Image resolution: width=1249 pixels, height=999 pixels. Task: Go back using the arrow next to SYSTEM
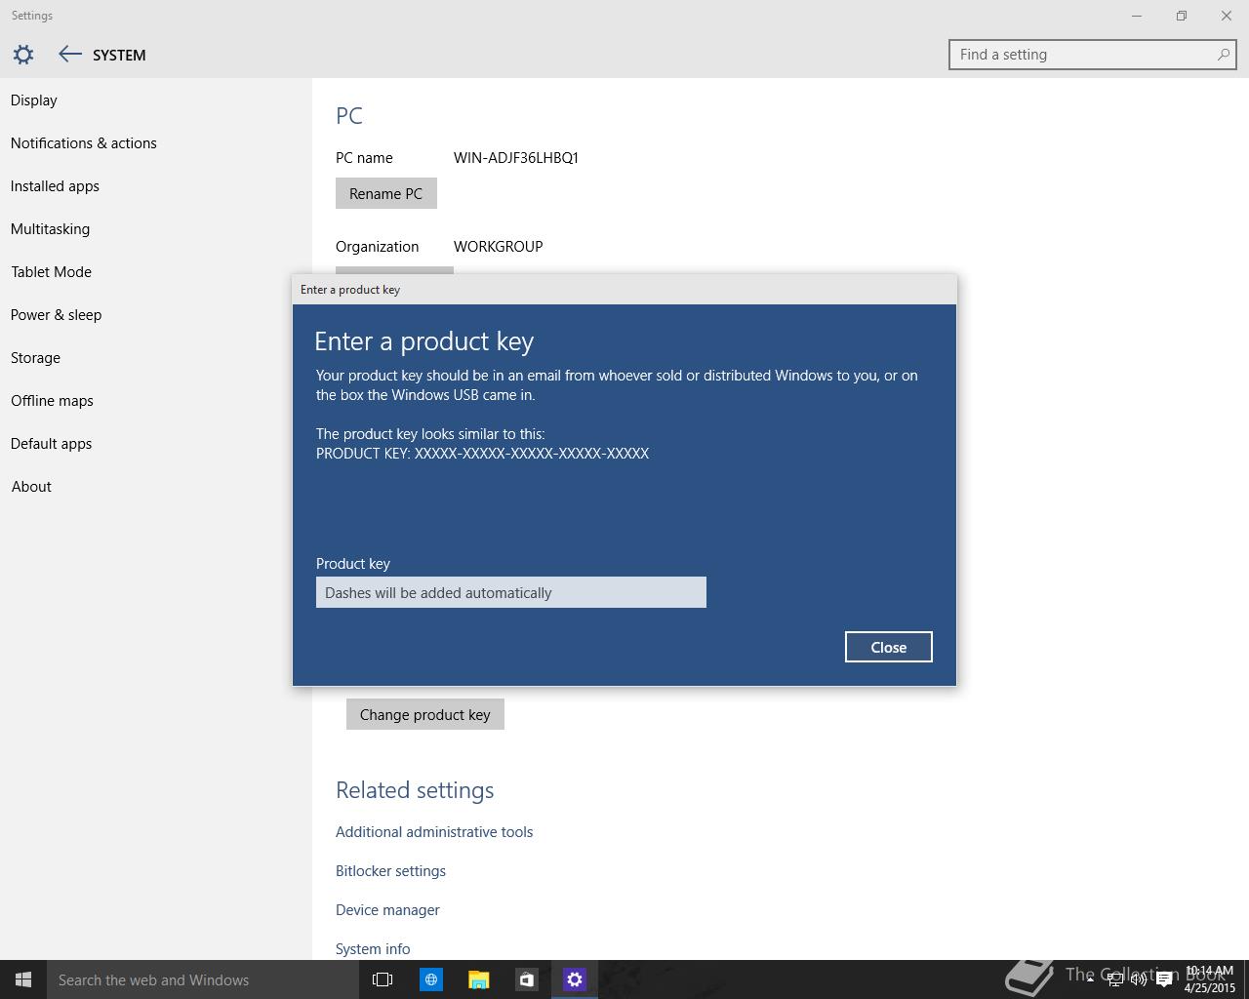pyautogui.click(x=69, y=55)
